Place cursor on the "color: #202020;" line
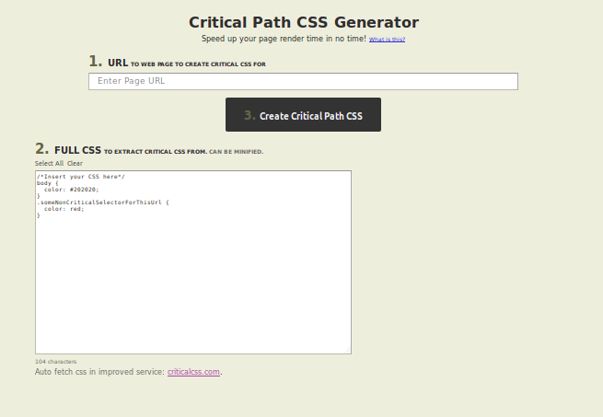 click(71, 190)
